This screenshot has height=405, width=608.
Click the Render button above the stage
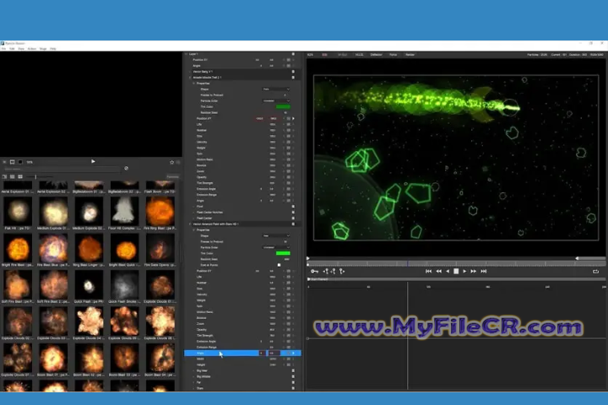click(x=410, y=55)
